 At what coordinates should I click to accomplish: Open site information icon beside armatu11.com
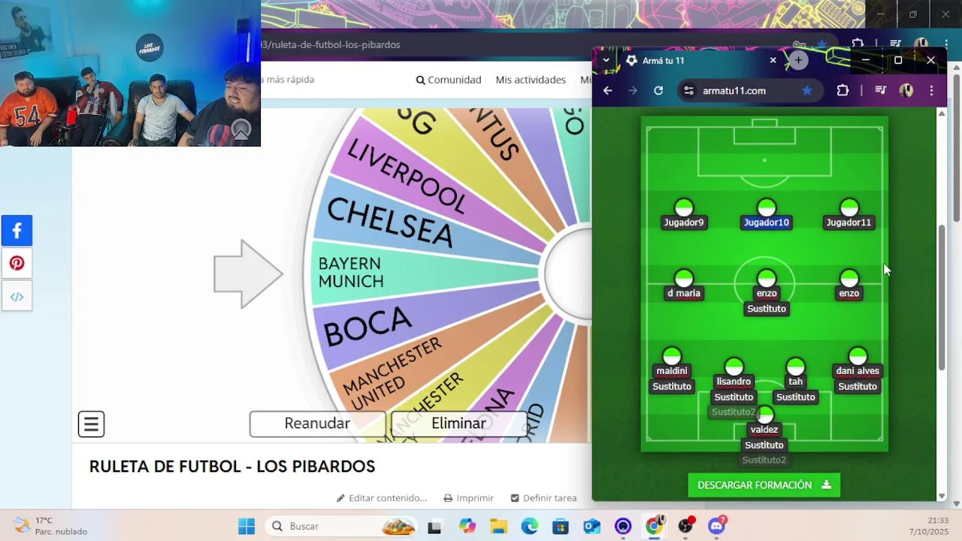pyautogui.click(x=688, y=91)
